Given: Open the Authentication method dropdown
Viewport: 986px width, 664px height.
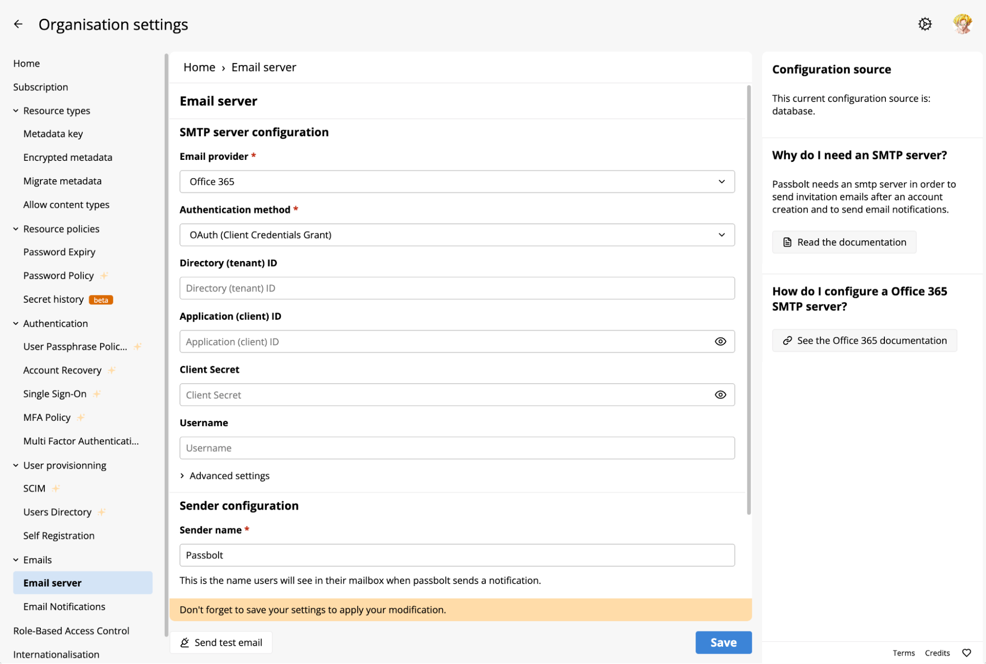Looking at the screenshot, I should pyautogui.click(x=457, y=235).
